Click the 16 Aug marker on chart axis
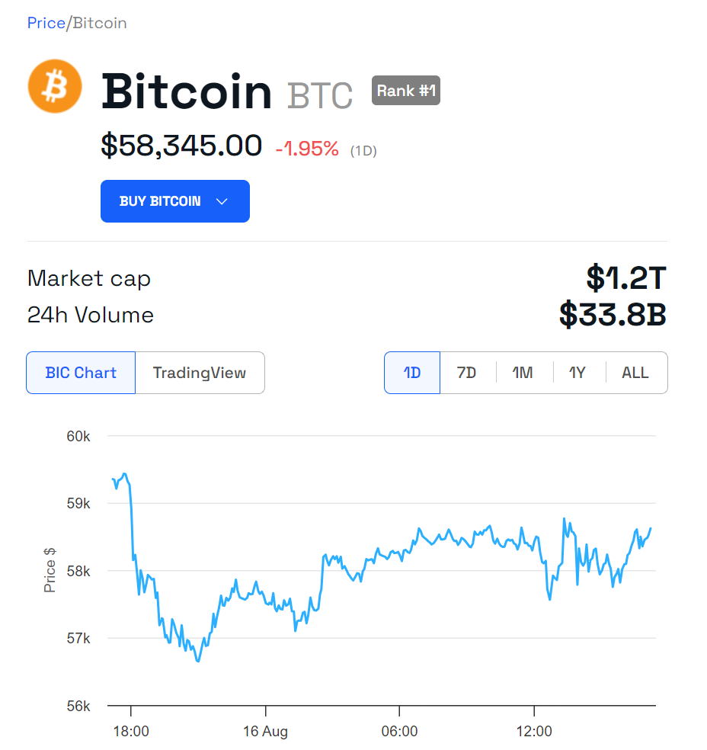 265,731
